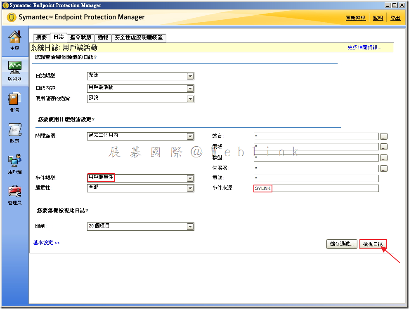Open the 通報 tab
Viewport: 409px width, 309px height.
[x=103, y=37]
